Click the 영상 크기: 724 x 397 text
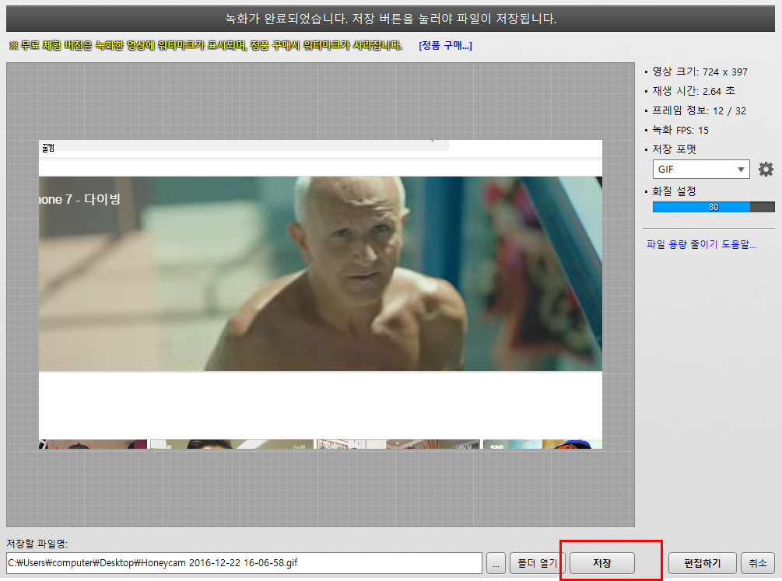This screenshot has height=581, width=782. (700, 72)
